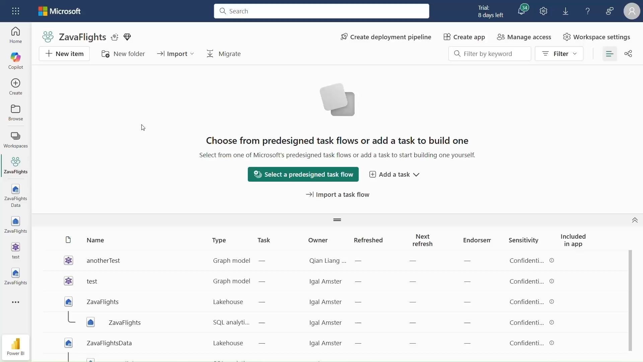Open the help question mark icon

tap(587, 11)
